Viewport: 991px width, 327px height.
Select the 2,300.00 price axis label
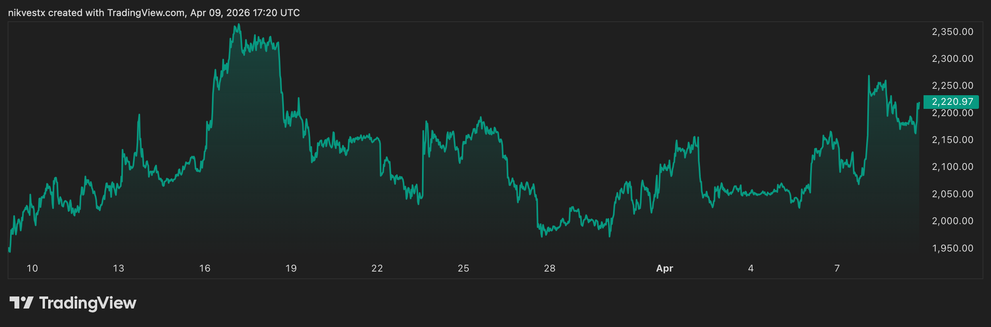(x=952, y=59)
